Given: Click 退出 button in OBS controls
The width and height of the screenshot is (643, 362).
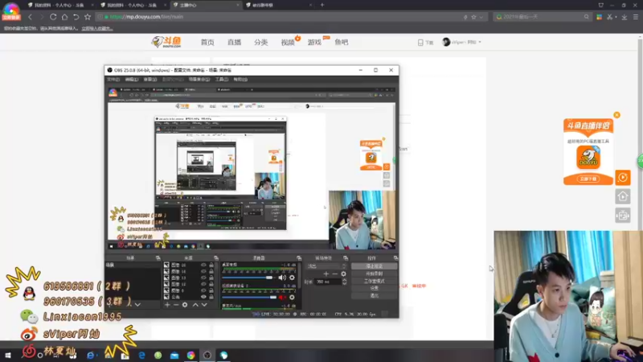Looking at the screenshot, I should point(374,295).
